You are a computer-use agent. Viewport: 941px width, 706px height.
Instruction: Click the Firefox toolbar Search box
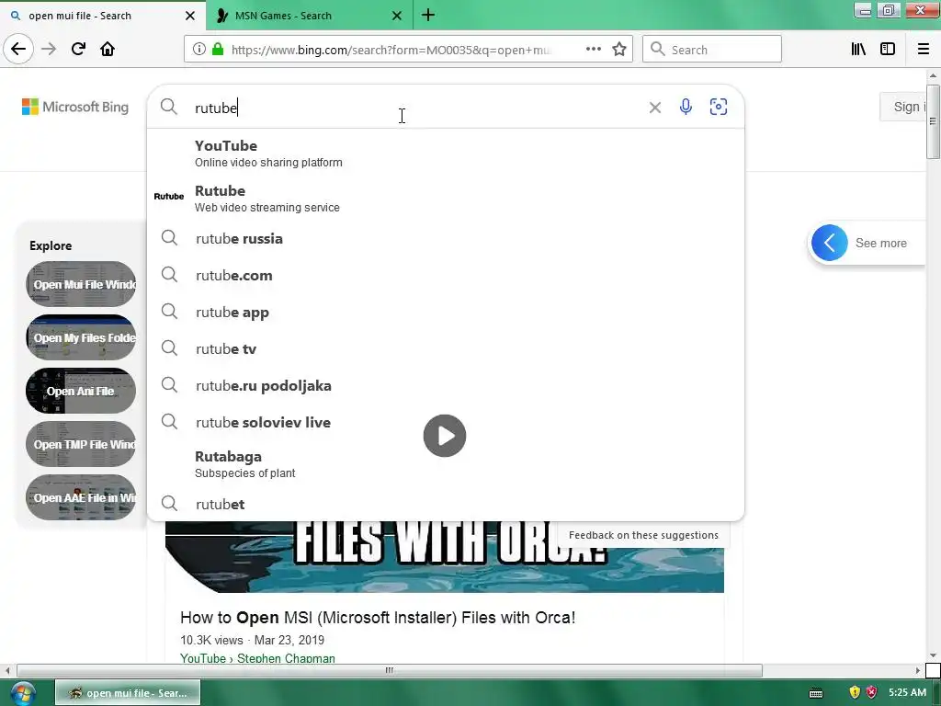tap(712, 50)
